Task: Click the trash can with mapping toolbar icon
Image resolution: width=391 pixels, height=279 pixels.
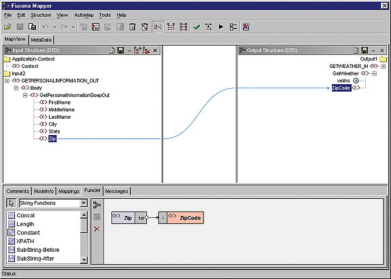Action: click(x=145, y=26)
